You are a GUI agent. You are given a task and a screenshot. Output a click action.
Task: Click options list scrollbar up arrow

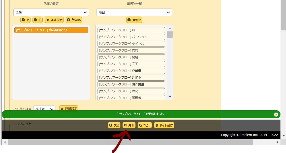170,28
